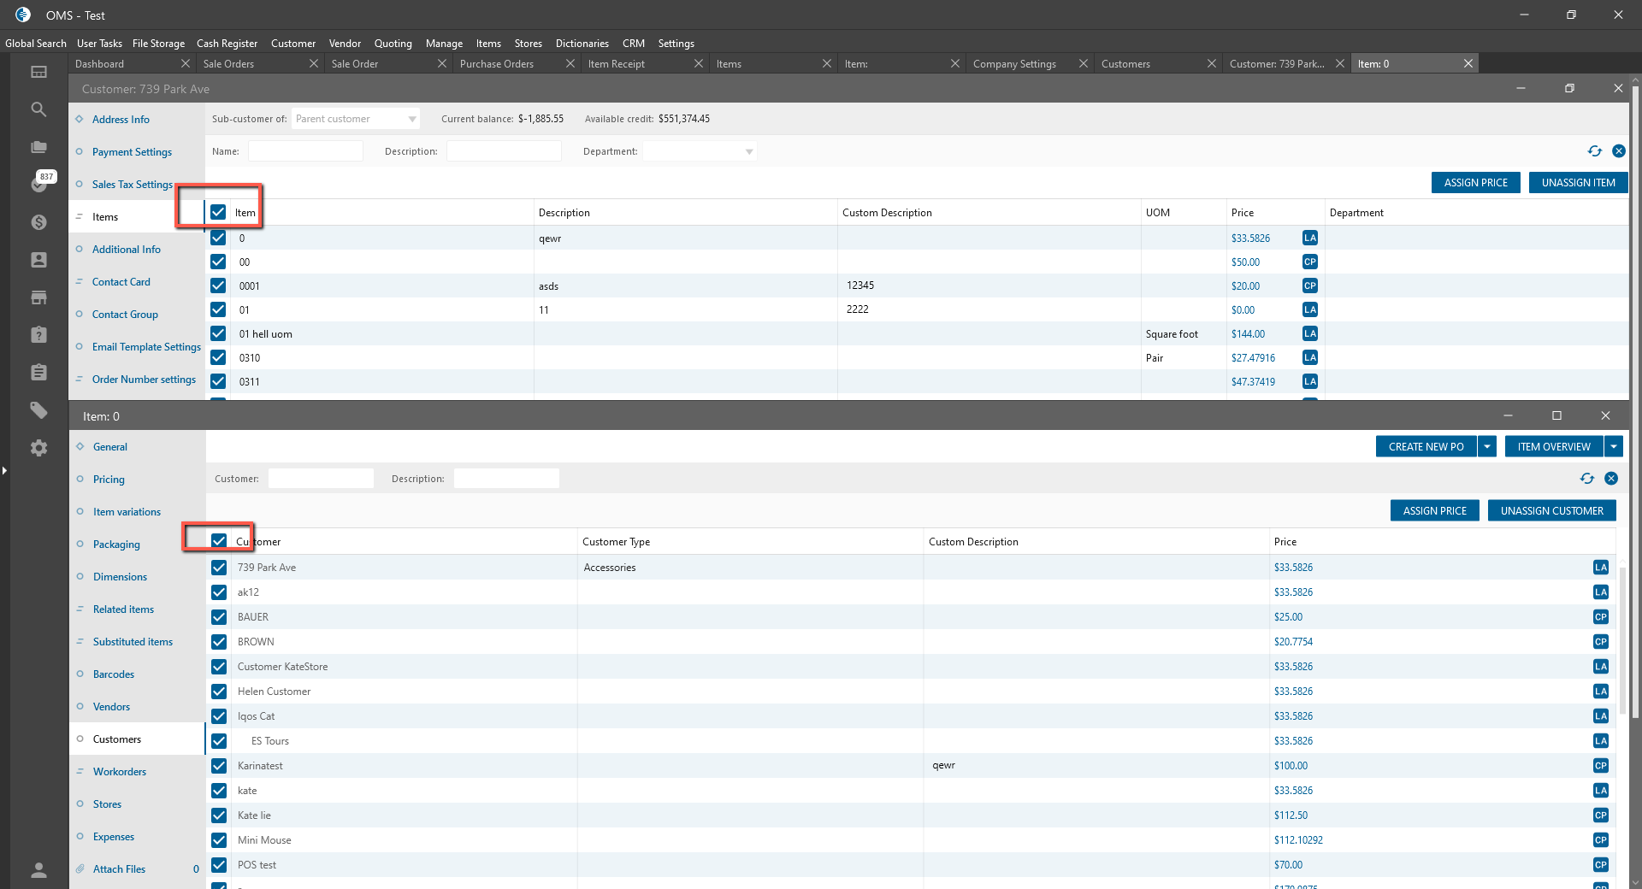
Task: Clear filters with the X icon in the customer items panel
Action: click(x=1619, y=151)
